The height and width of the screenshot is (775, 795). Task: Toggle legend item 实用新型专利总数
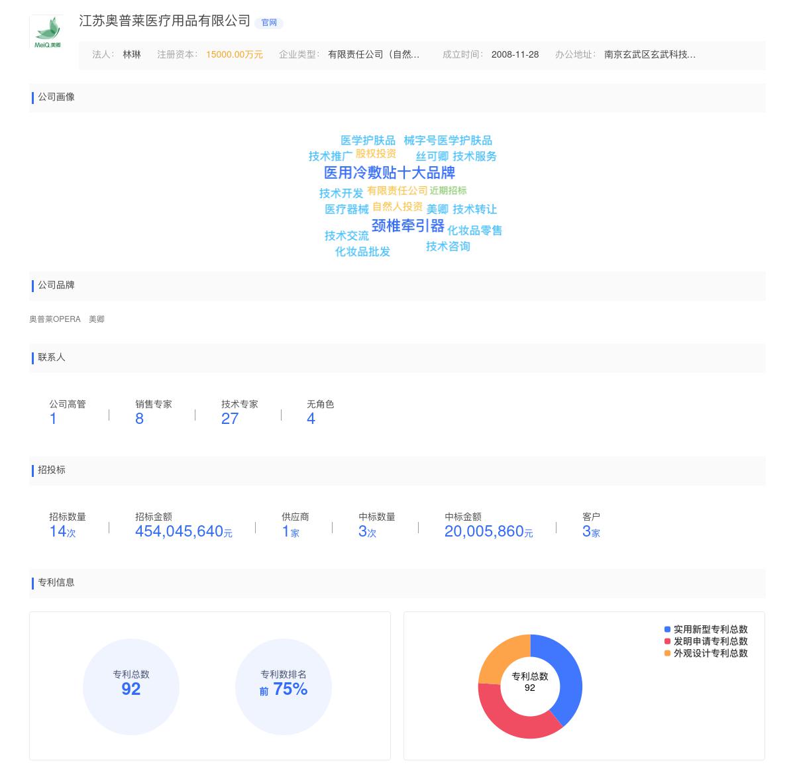point(706,629)
